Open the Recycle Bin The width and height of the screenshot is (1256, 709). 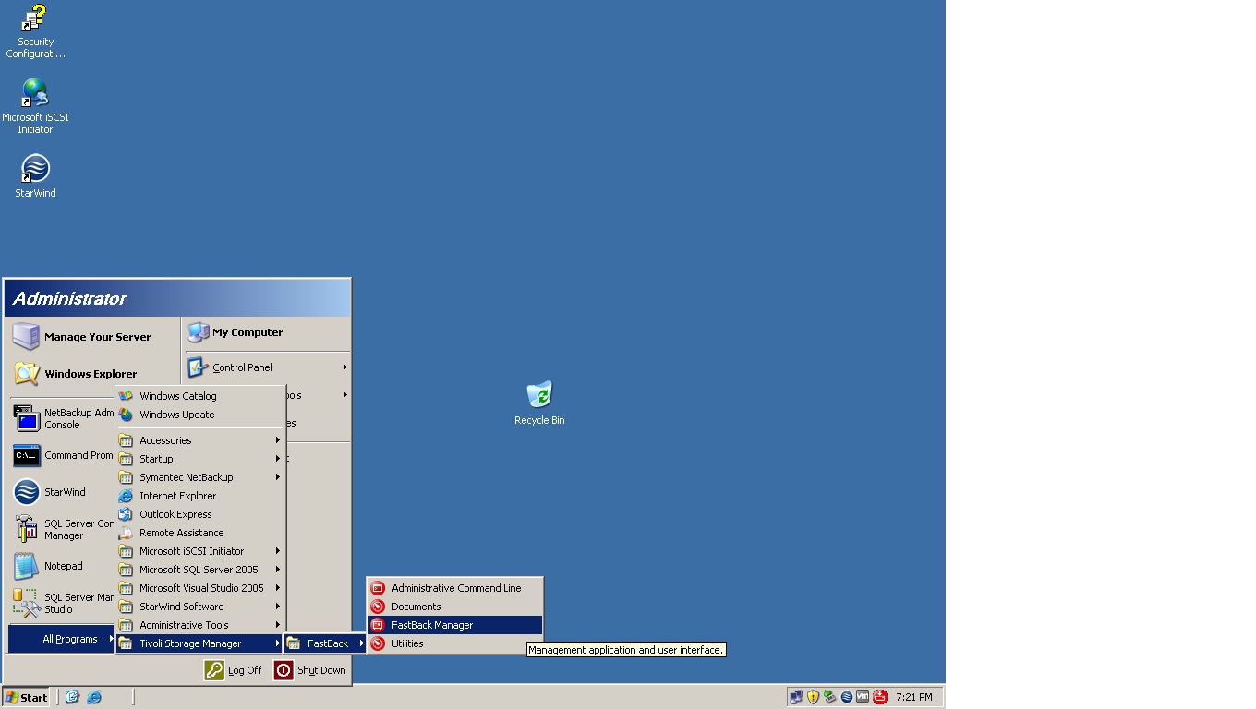click(539, 403)
